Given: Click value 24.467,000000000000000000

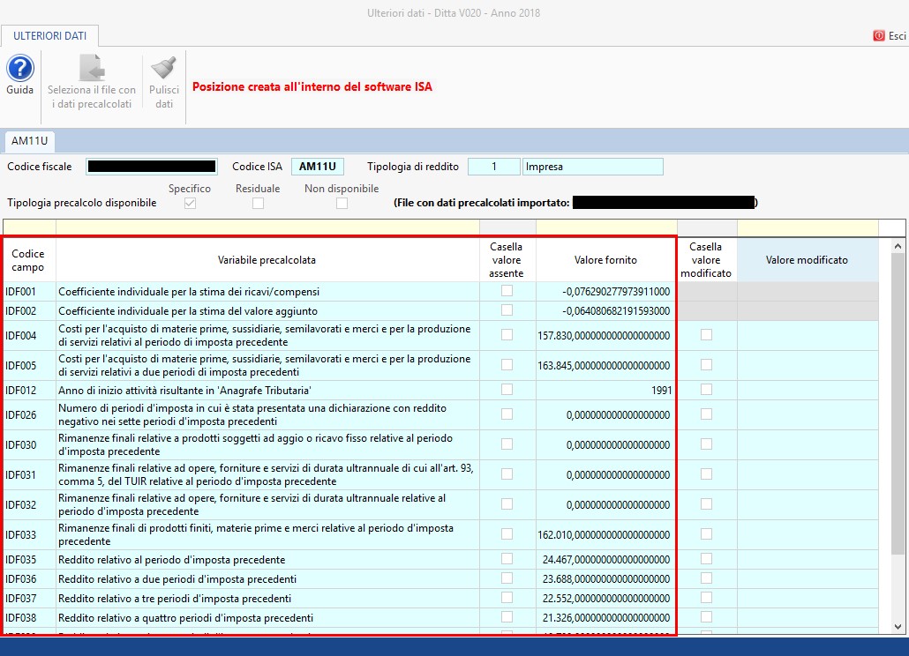Looking at the screenshot, I should click(x=606, y=560).
